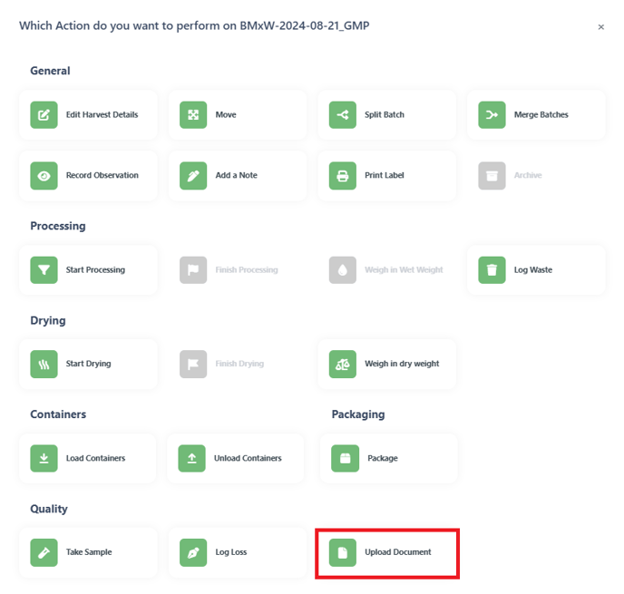The height and width of the screenshot is (594, 624).
Task: Choose the Package action
Action: pyautogui.click(x=389, y=458)
